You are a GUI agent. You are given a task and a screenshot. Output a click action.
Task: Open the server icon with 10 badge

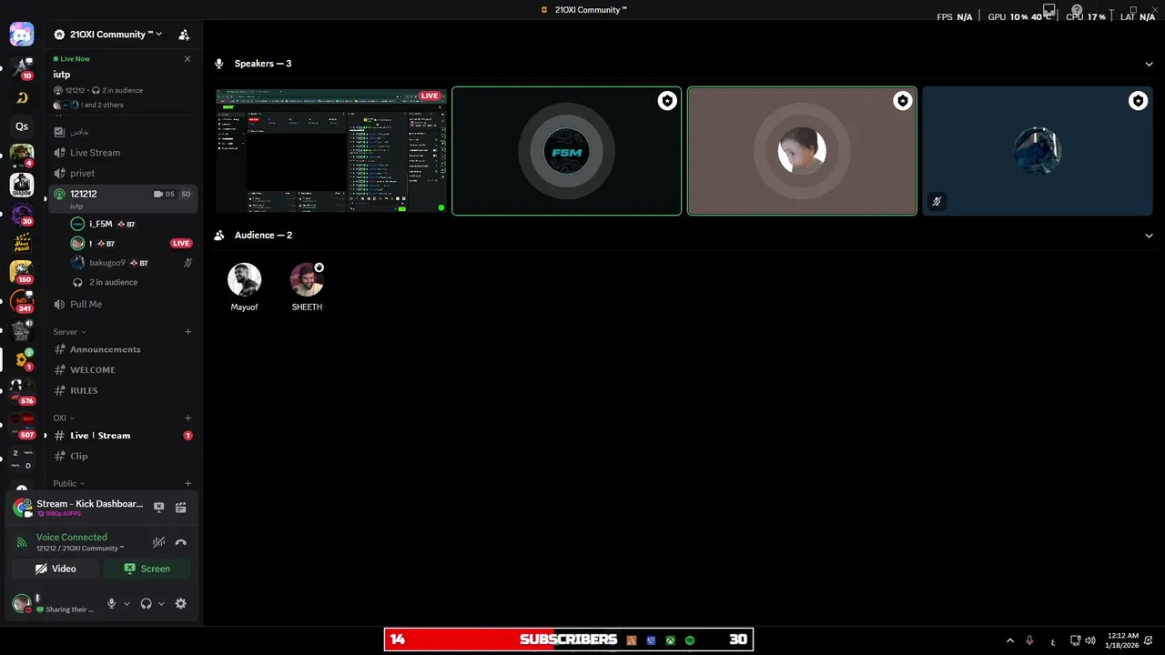pyautogui.click(x=22, y=67)
